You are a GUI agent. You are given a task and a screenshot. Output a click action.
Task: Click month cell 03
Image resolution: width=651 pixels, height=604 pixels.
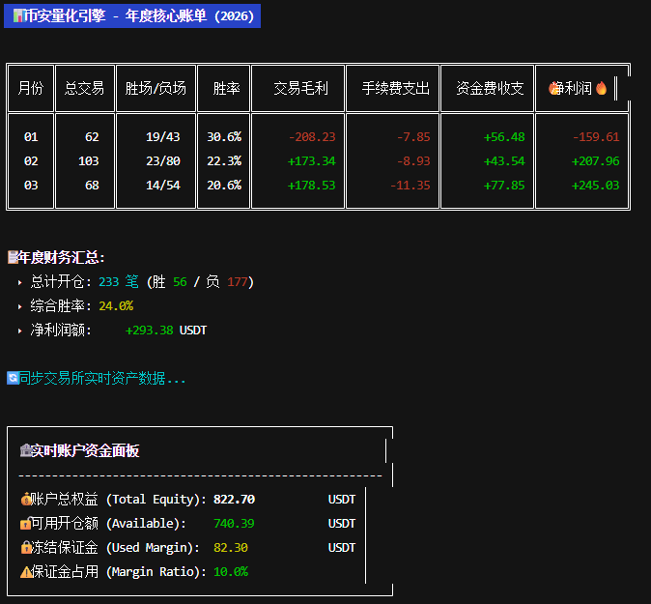pyautogui.click(x=31, y=185)
